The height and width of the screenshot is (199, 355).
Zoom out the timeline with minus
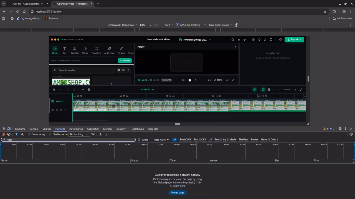[x=278, y=90]
